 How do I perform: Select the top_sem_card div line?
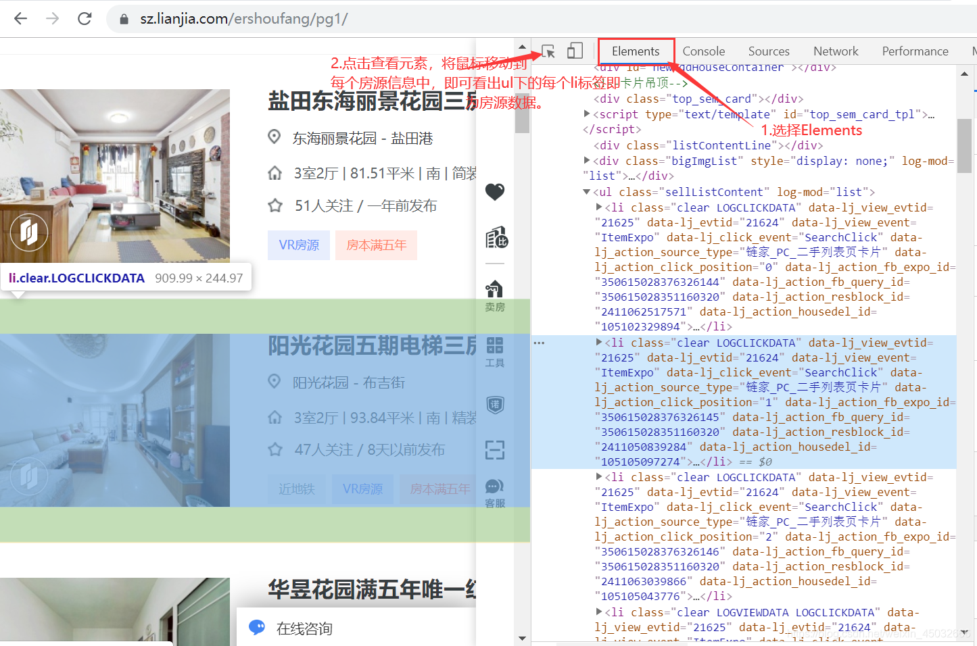[x=698, y=99]
